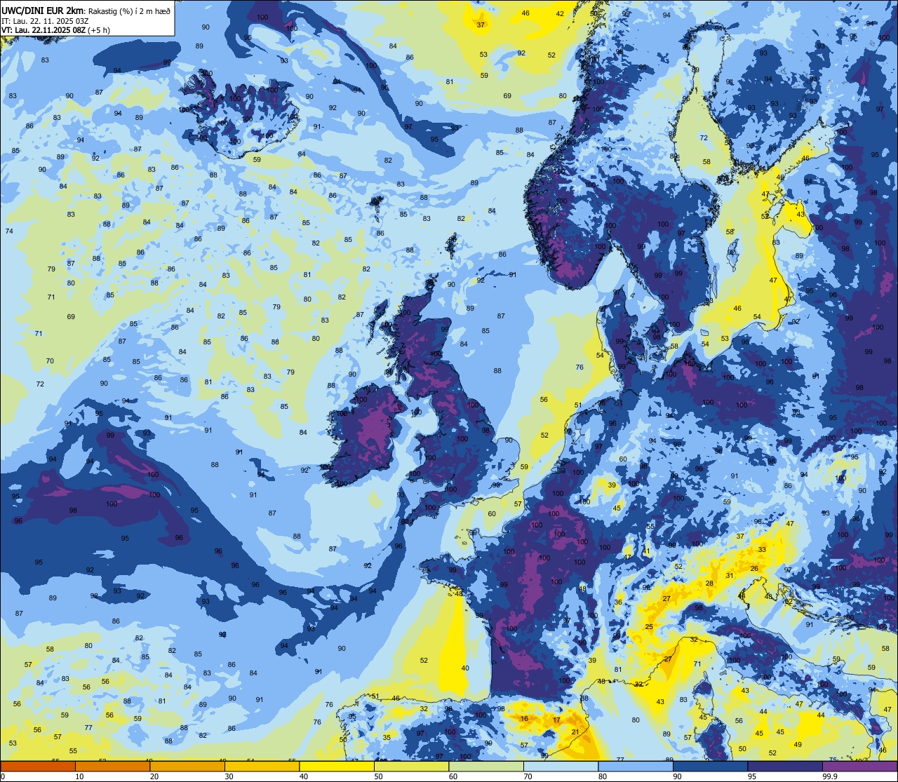Image resolution: width=898 pixels, height=782 pixels.
Task: Click the 'VT: Lau. 22.11.2025 08Z (+5 h)' line
Action: tap(55, 29)
